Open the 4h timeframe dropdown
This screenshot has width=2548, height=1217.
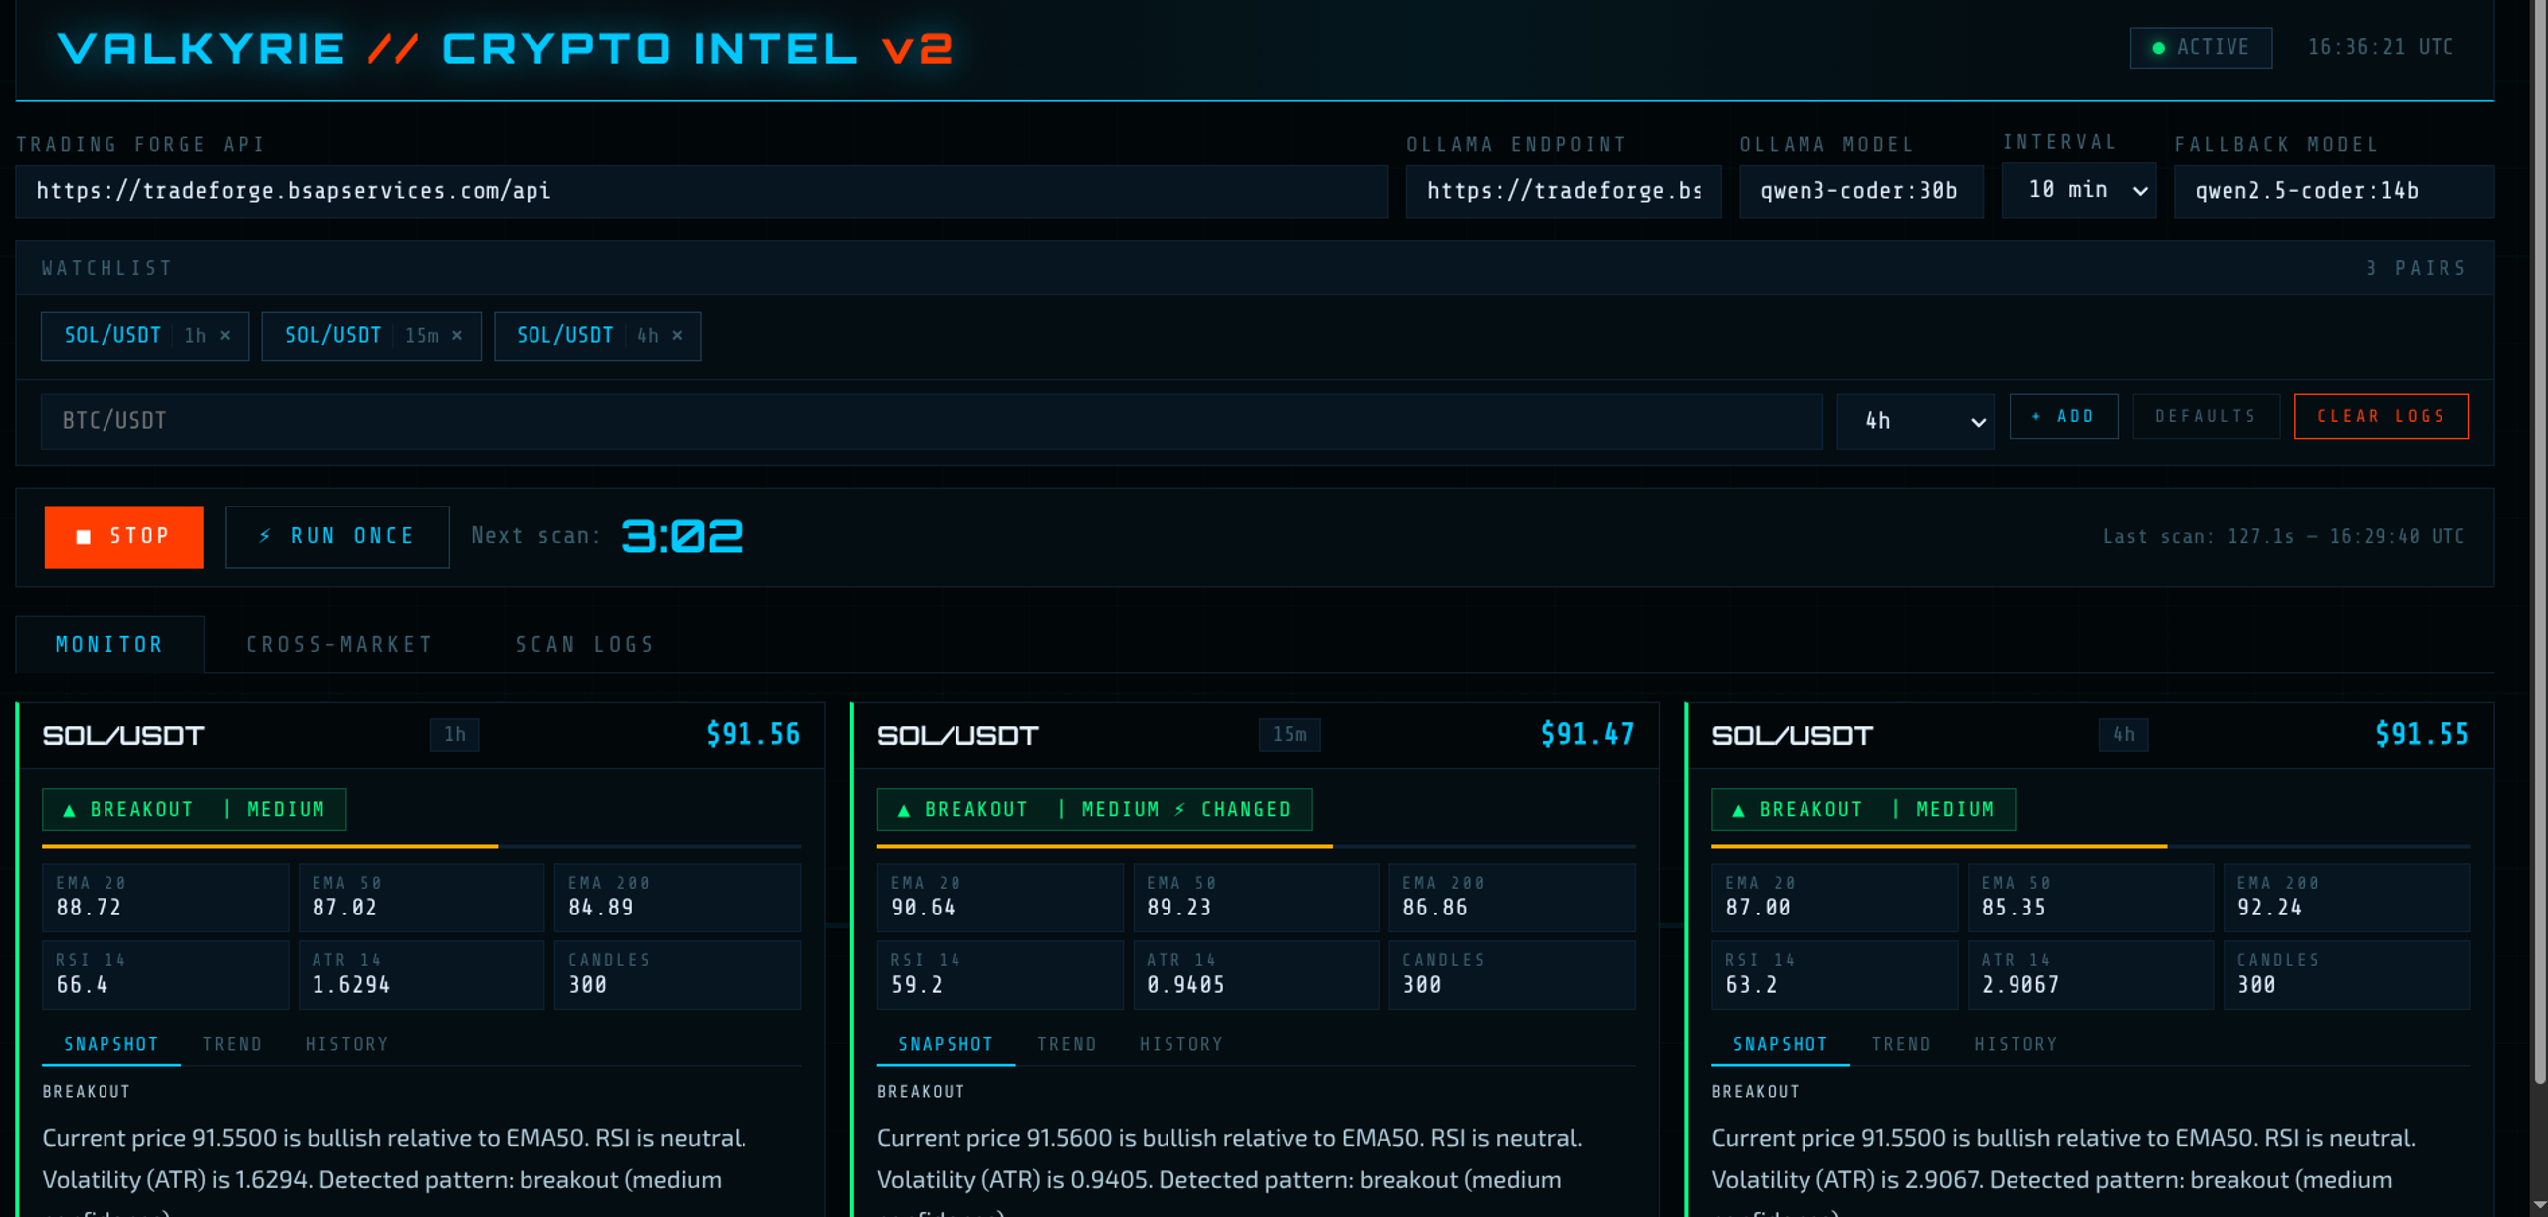point(1915,421)
